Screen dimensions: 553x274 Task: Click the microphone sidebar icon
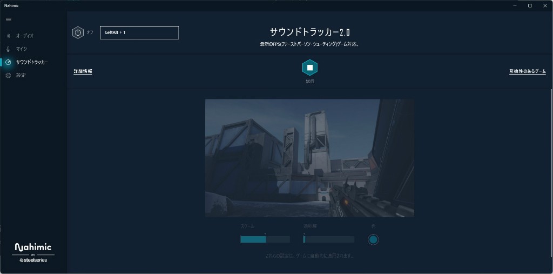coord(9,49)
